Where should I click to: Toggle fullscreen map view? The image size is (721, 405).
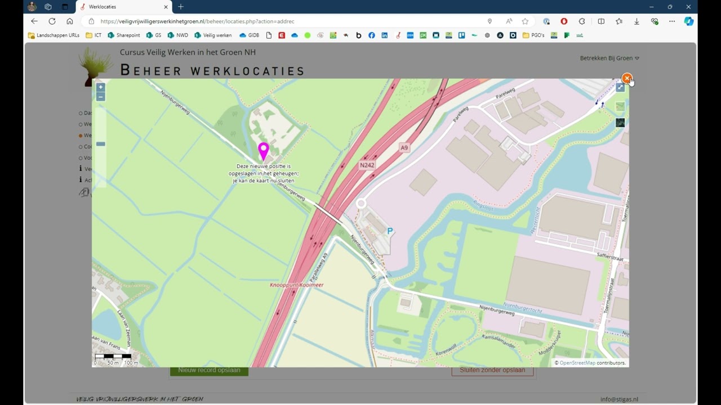coord(620,87)
